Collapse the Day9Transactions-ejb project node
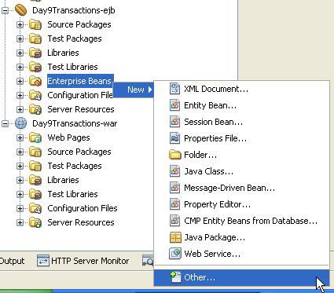334x293 pixels. click(x=5, y=10)
